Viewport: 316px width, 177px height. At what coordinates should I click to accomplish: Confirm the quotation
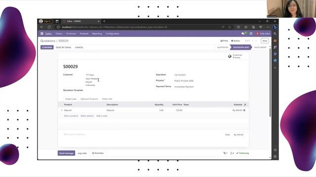click(x=47, y=47)
